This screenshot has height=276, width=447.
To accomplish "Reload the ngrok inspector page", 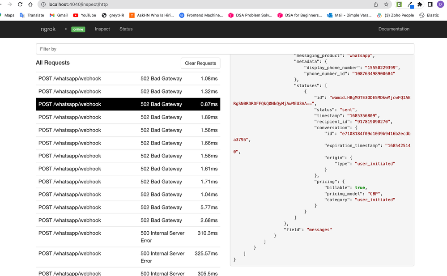I will click(20, 4).
